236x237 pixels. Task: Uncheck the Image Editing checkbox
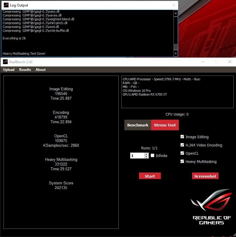[182, 137]
